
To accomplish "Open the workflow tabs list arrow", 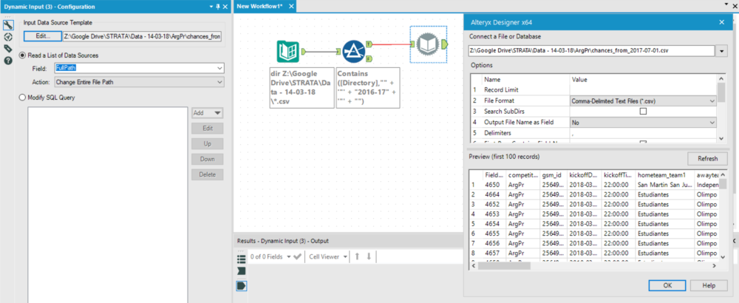I will coord(726,3).
